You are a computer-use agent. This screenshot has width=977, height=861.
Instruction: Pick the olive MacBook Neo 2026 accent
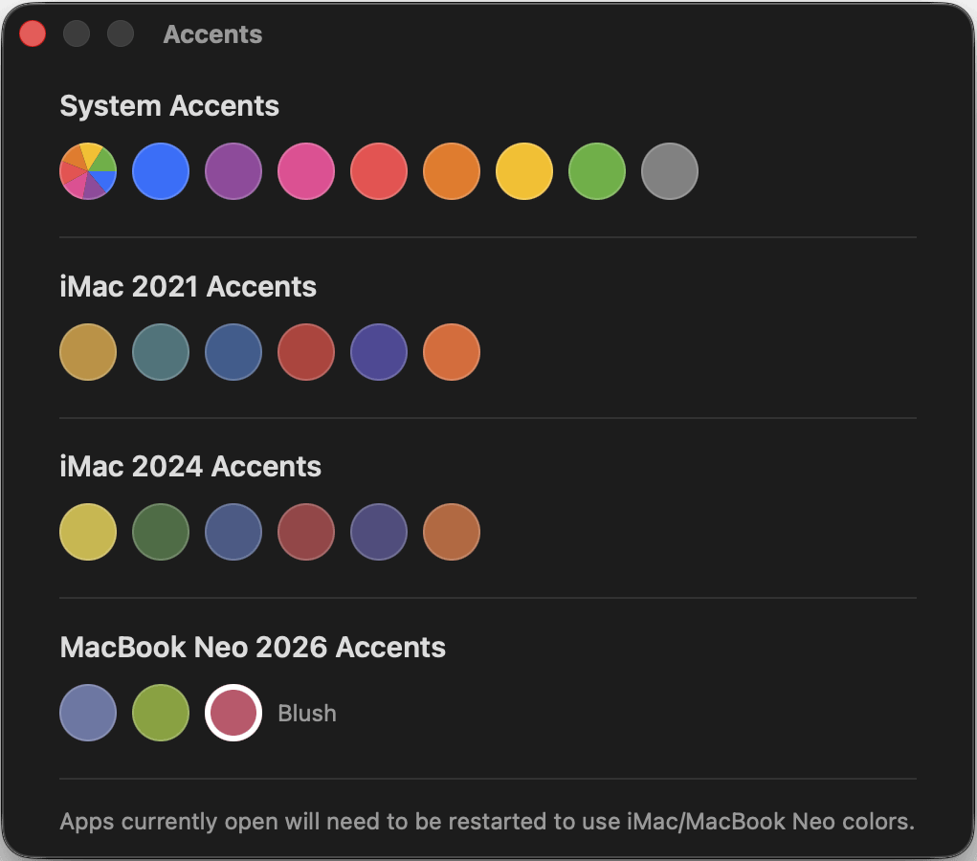click(x=161, y=712)
